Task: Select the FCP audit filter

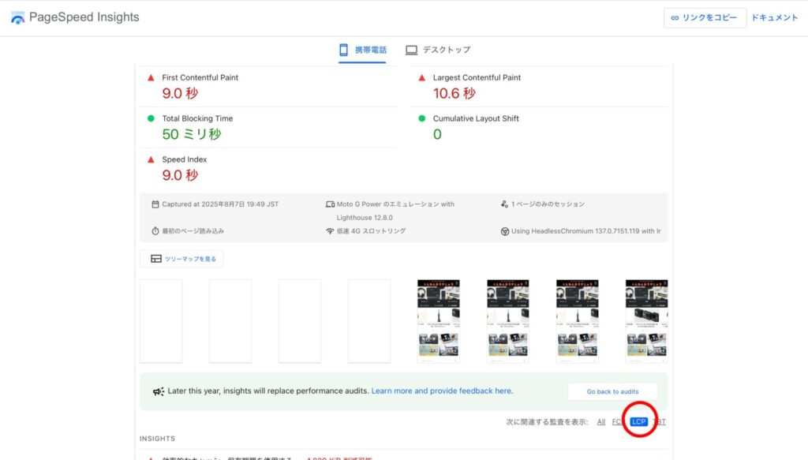Action: coord(618,422)
